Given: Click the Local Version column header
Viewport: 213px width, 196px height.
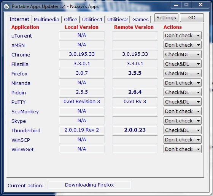Looking at the screenshot, I should click(x=81, y=27).
